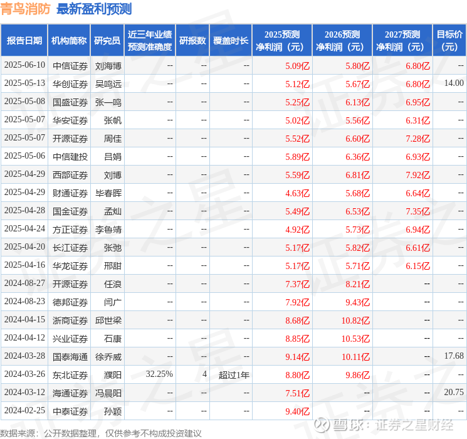Click 国盛证券 institution cell
The image size is (467, 439).
point(70,102)
